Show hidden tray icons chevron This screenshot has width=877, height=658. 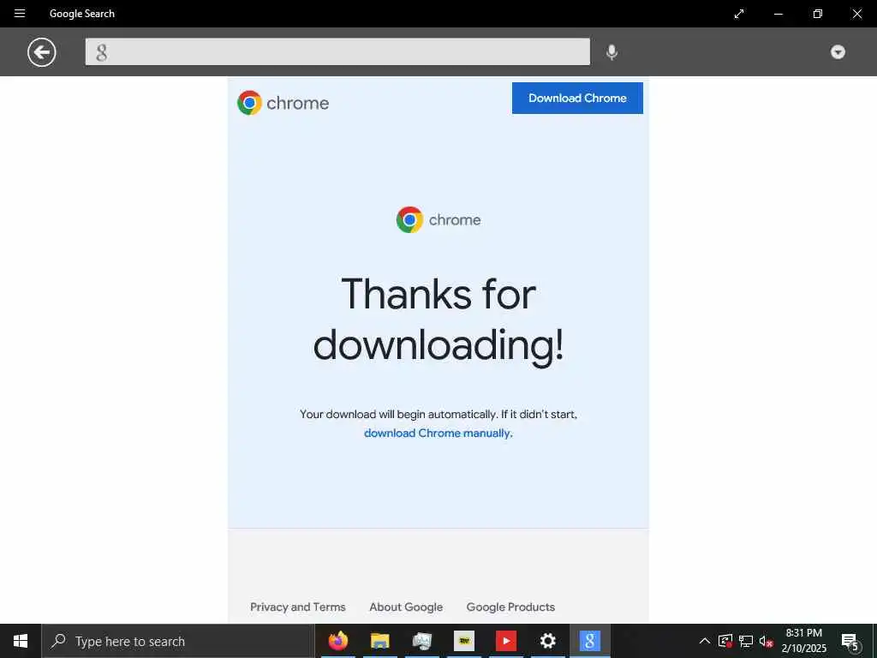pos(705,641)
